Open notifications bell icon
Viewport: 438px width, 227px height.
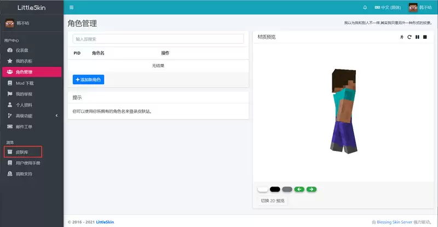365,8
